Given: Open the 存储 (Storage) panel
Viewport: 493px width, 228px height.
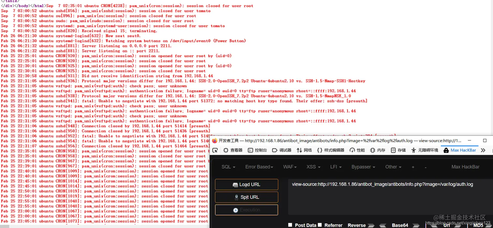Looking at the screenshot, I should [x=398, y=150].
